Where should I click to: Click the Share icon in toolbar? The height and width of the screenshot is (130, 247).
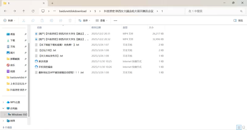(x=61, y=21)
